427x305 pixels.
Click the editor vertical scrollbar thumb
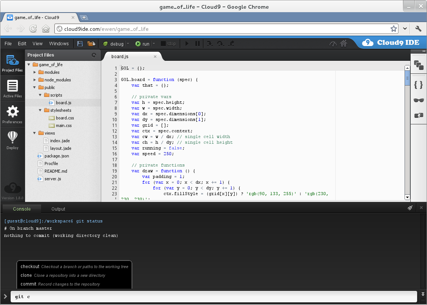(407, 78)
